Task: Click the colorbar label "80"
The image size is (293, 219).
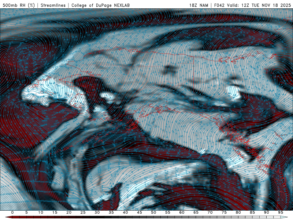Action: coord(238,212)
